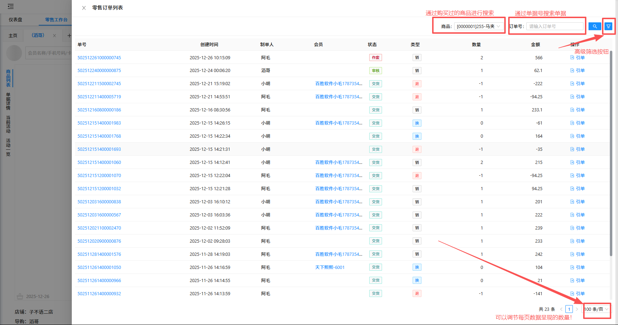The height and width of the screenshot is (325, 618).
Task: Open the advanced filter funnel button
Action: tap(608, 26)
